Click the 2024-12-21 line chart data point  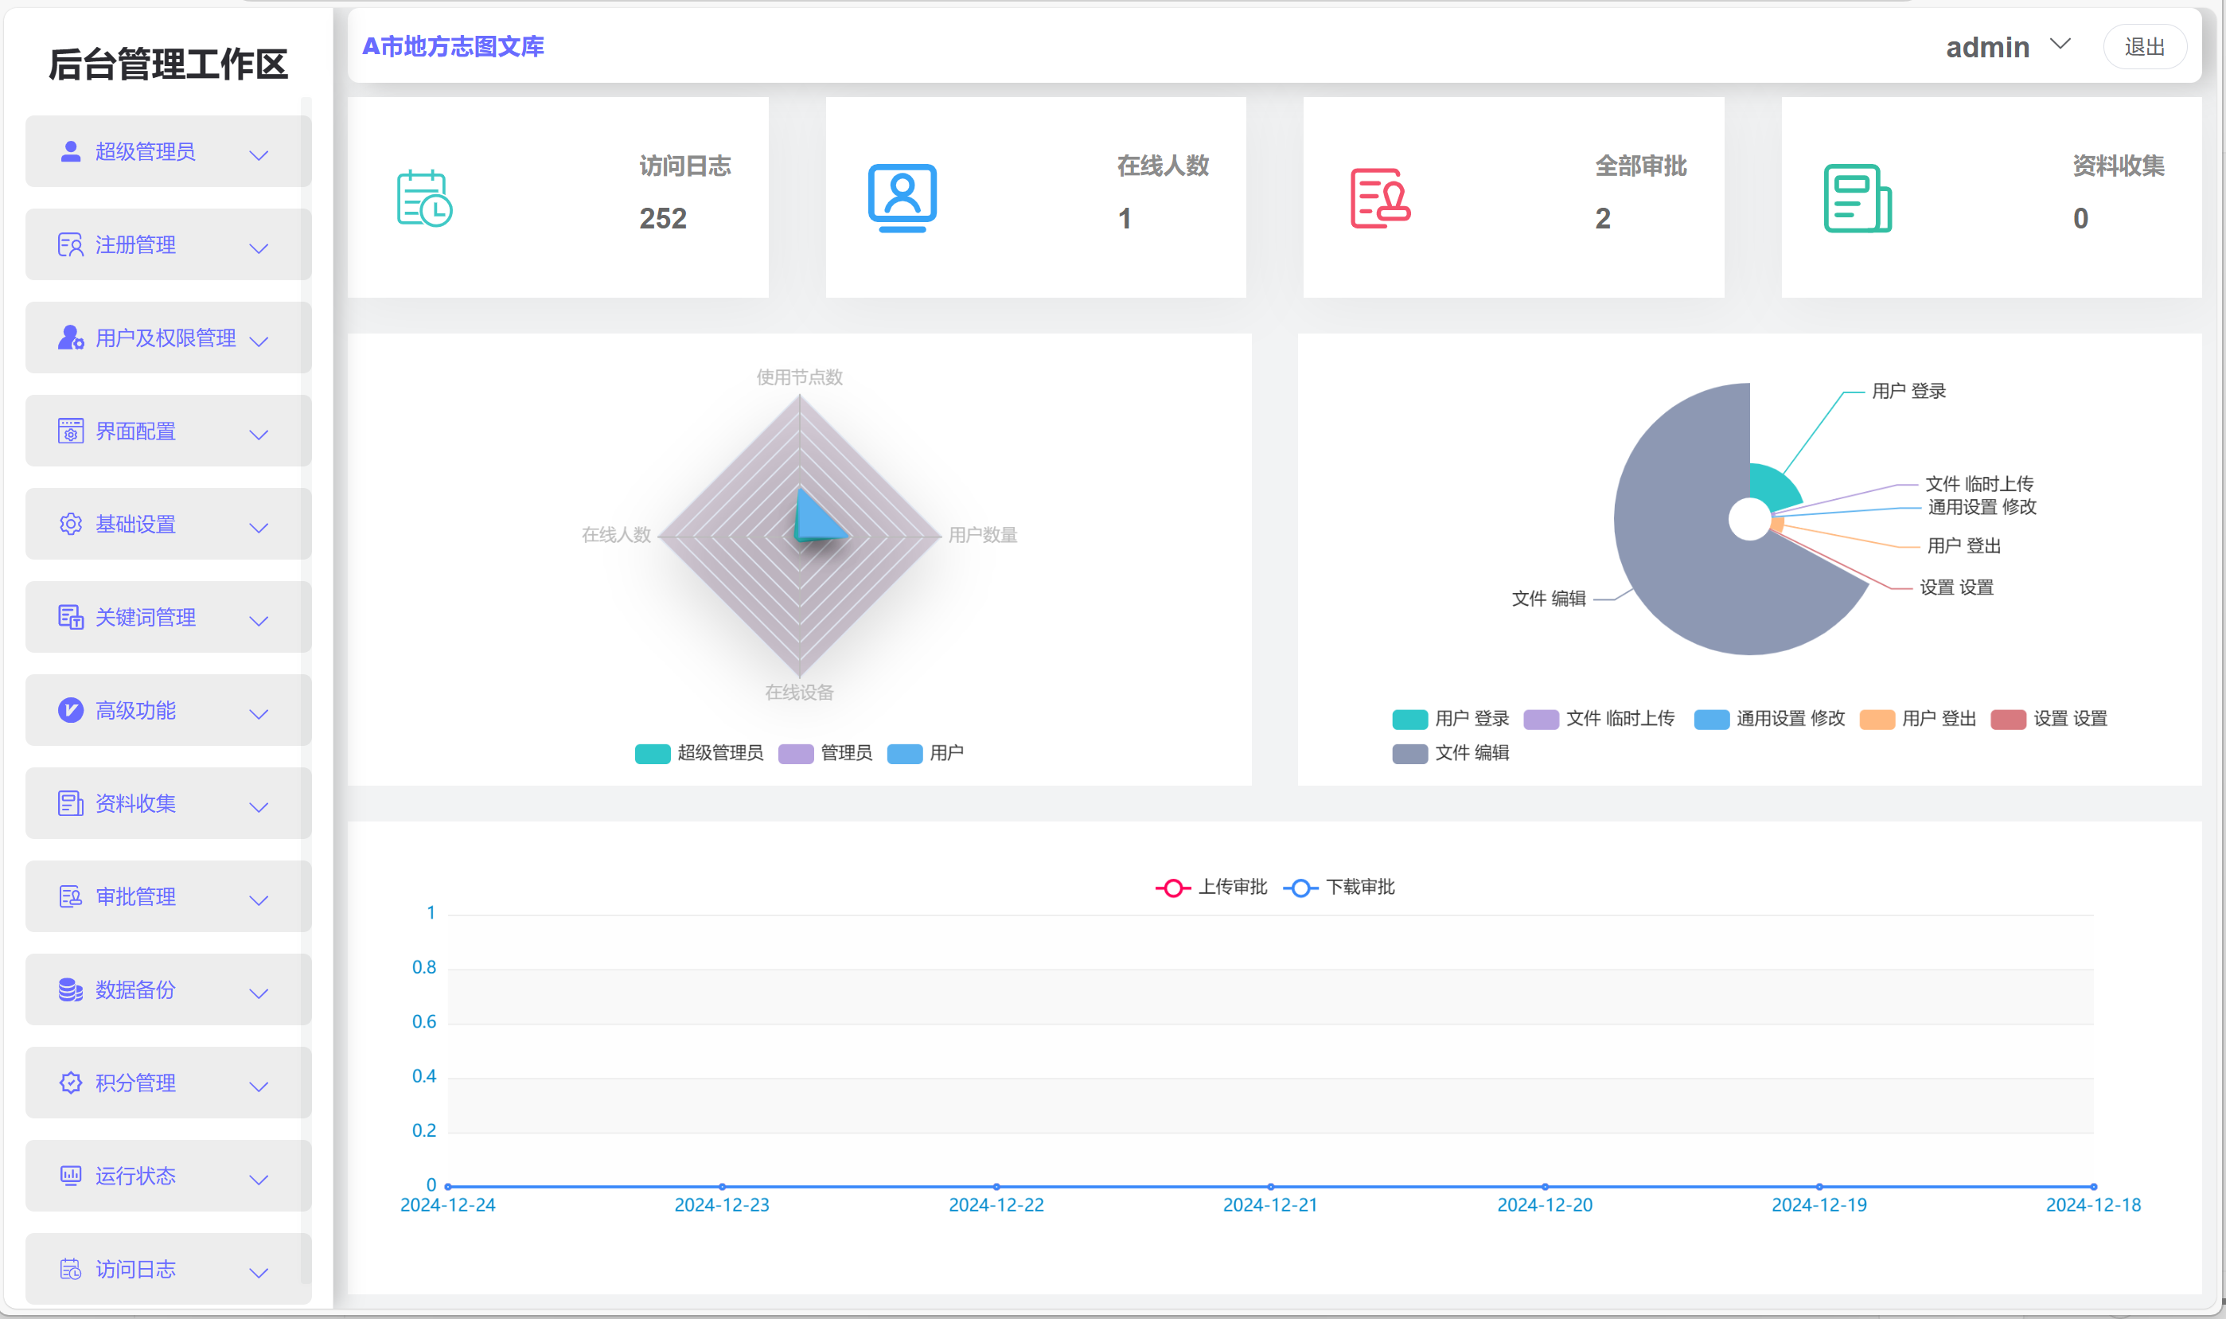tap(1271, 1187)
